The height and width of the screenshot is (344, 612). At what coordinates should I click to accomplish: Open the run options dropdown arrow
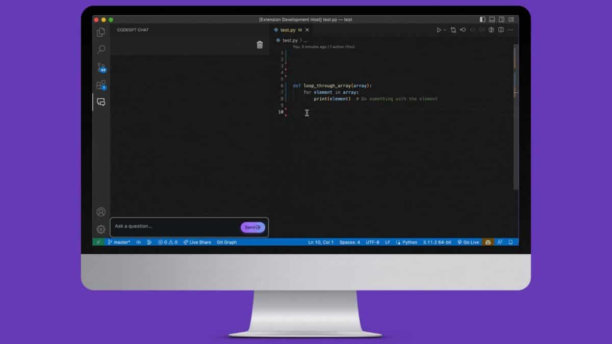(x=445, y=30)
